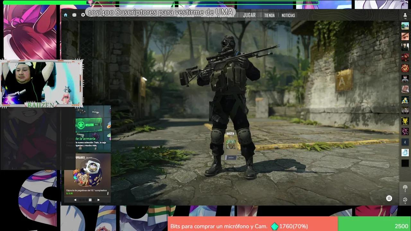Screen dimensions: 411x231
Task: Go back in the carousel with the left arrow
Action: pos(75,199)
